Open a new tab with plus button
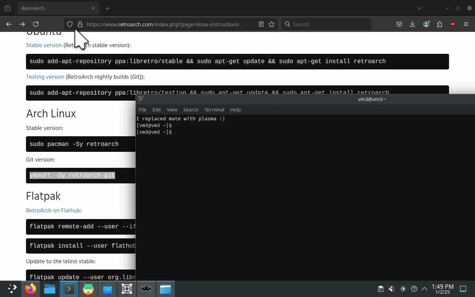 click(107, 8)
